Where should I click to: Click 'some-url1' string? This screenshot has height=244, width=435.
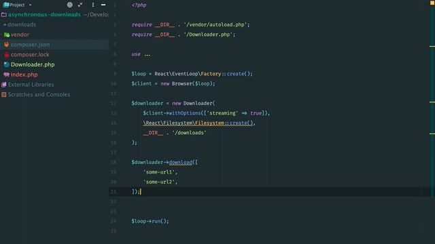coord(159,172)
